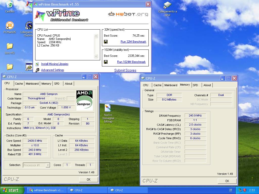
Task: Click the save icon for 32M score
Action: tap(106, 42)
